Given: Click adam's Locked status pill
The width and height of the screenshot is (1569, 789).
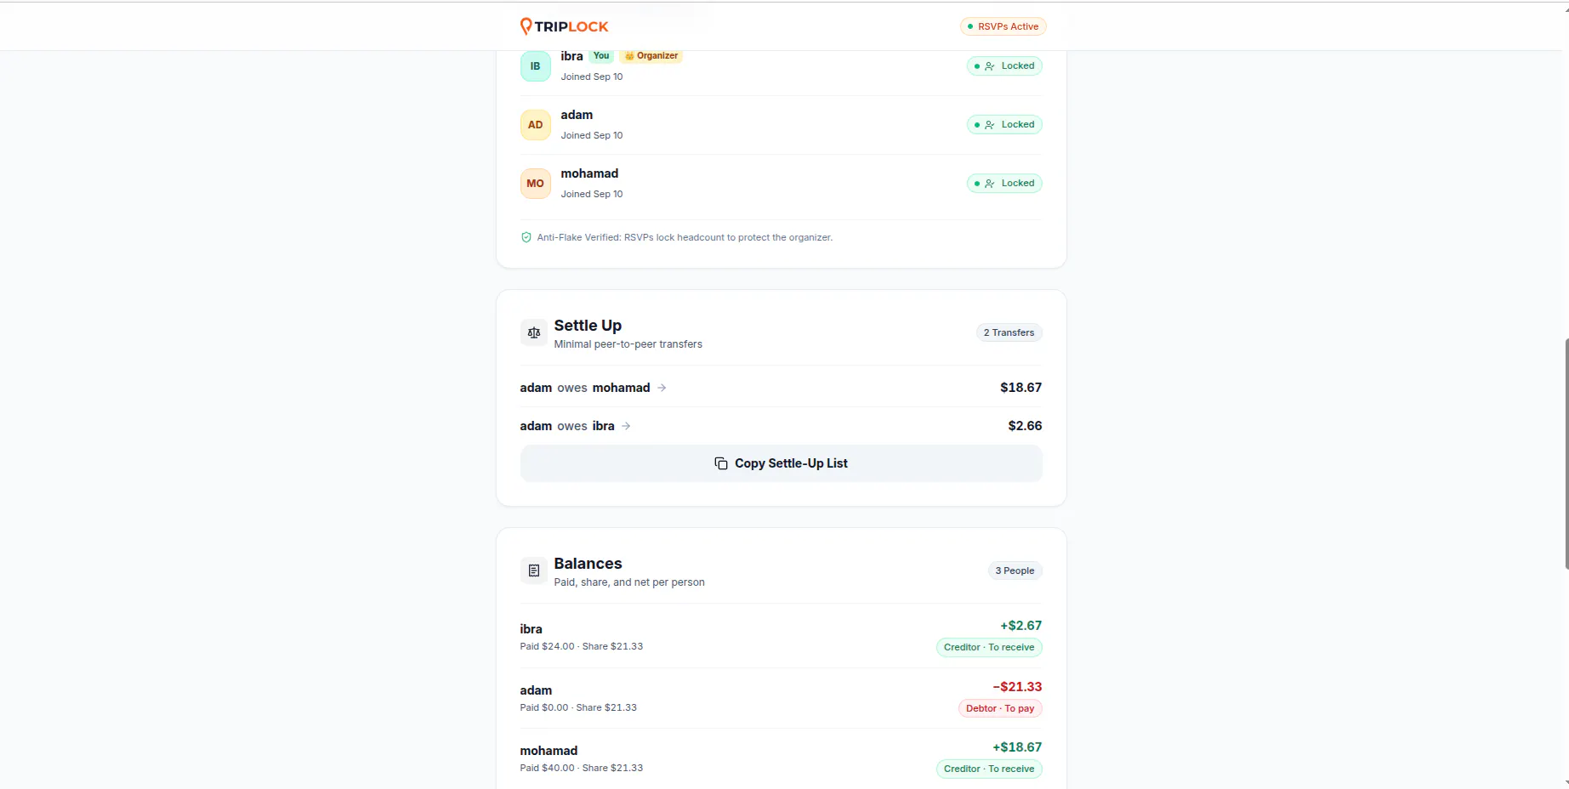Looking at the screenshot, I should [1004, 125].
